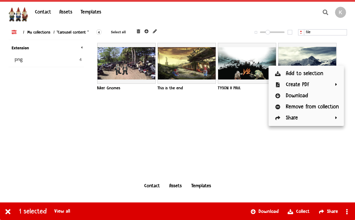
Task: Click View all in selection bar
Action: tap(62, 211)
